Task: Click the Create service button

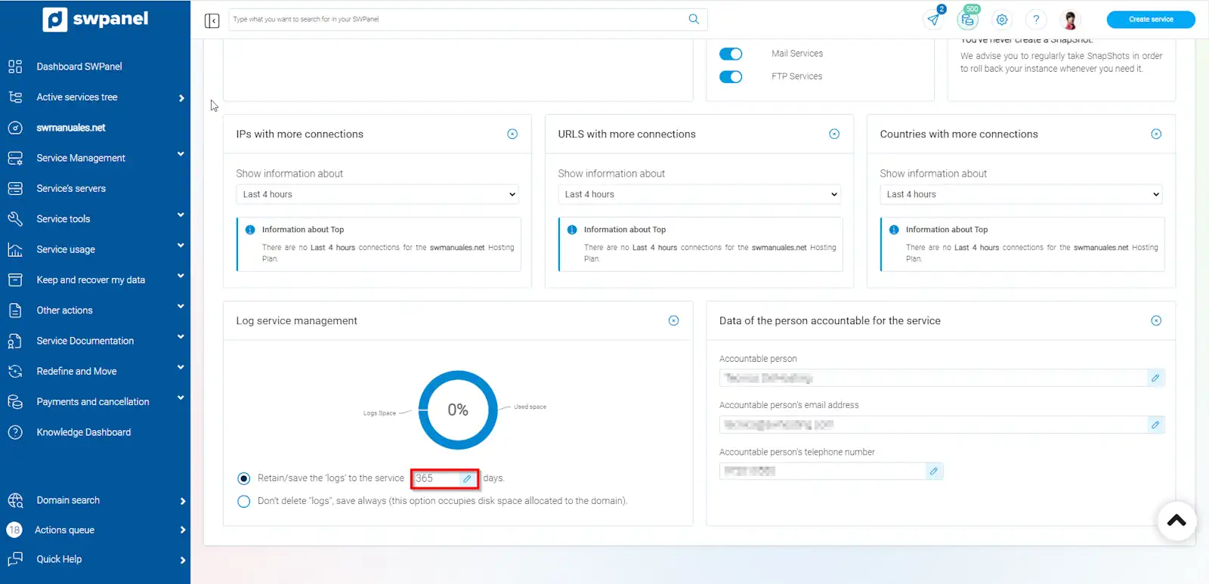Action: coord(1150,20)
